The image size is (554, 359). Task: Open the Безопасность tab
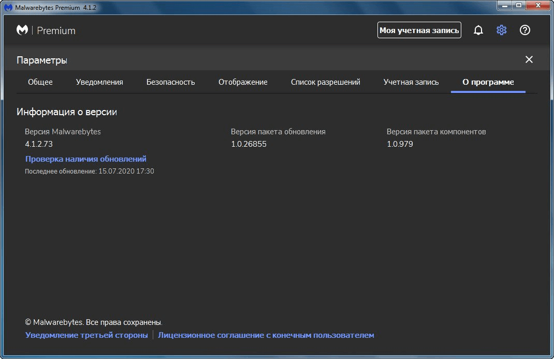pos(171,82)
